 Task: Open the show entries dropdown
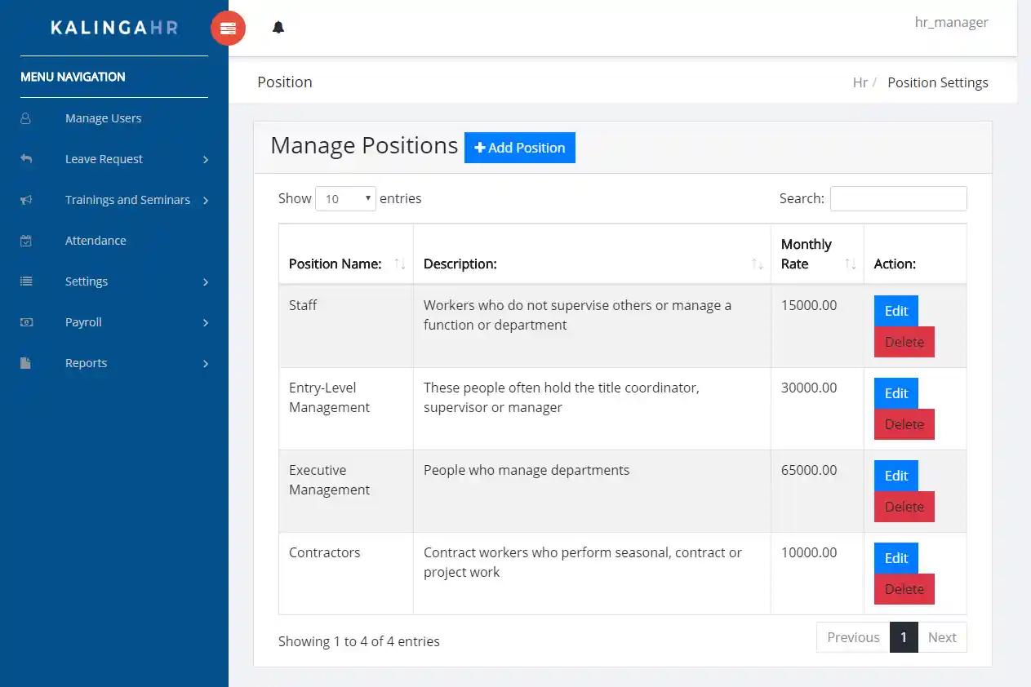345,198
